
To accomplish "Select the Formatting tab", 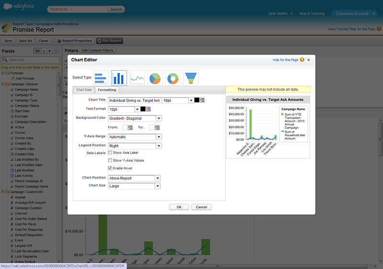I will (107, 90).
